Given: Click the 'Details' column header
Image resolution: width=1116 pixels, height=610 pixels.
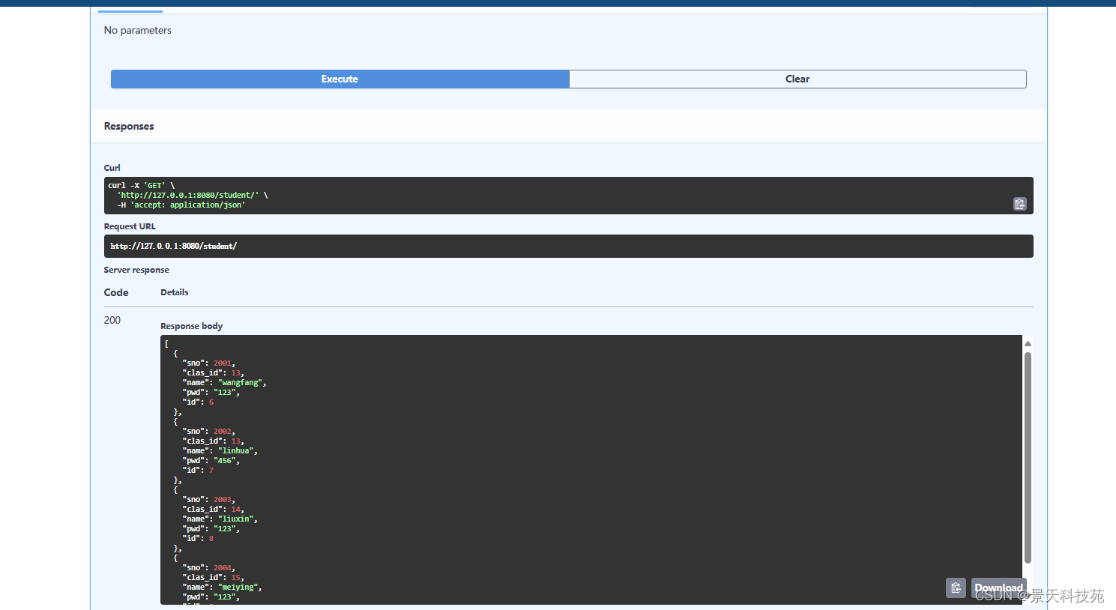Looking at the screenshot, I should point(175,292).
